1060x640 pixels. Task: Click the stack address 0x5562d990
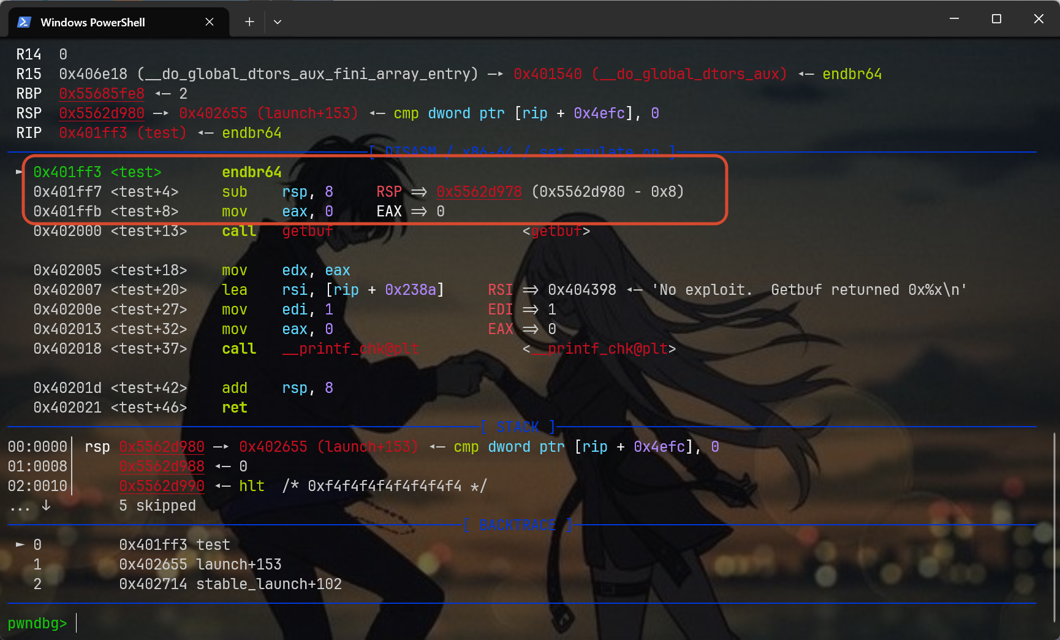(162, 486)
